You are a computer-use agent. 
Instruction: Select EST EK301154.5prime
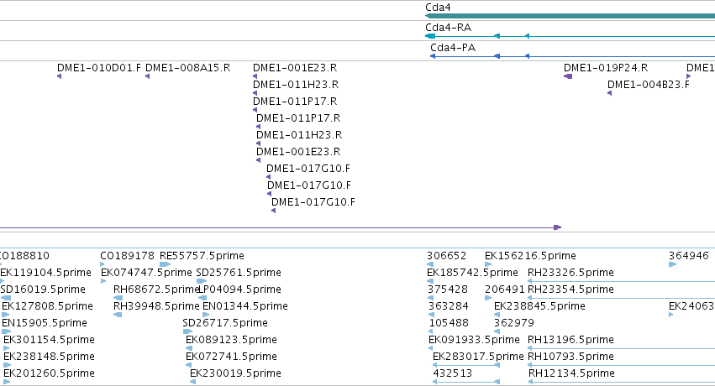point(49,340)
